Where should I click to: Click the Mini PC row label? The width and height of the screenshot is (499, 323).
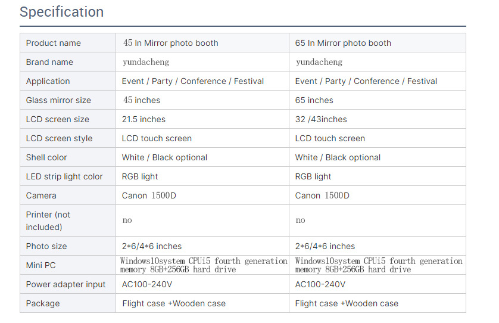coord(41,265)
